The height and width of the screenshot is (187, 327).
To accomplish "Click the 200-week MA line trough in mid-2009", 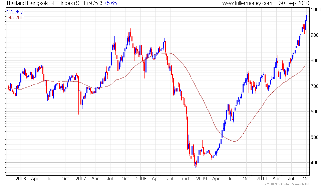I will [235, 141].
